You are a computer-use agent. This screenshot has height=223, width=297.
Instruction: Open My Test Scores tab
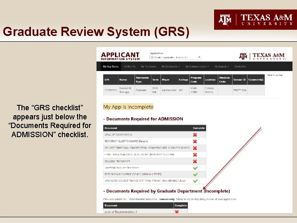(x=148, y=66)
